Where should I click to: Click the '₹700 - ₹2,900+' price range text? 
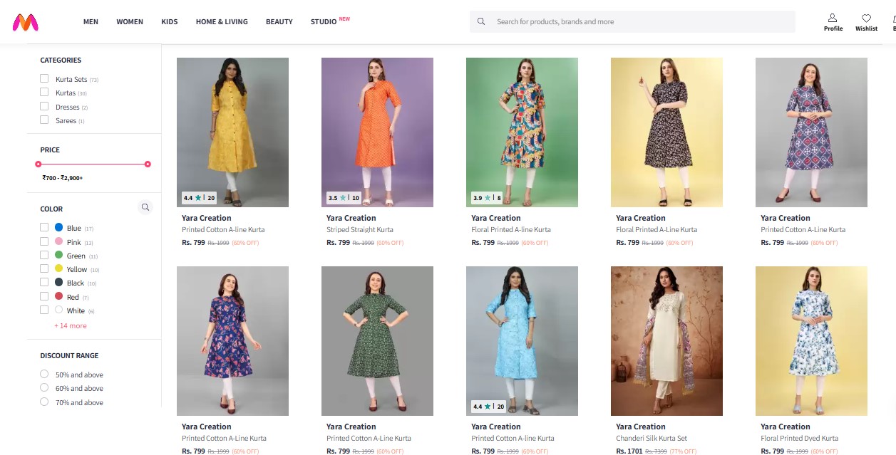[63, 178]
